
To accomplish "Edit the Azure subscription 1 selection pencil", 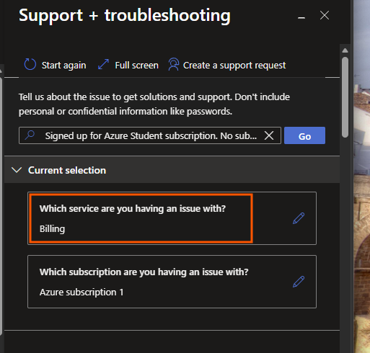I will pyautogui.click(x=299, y=282).
